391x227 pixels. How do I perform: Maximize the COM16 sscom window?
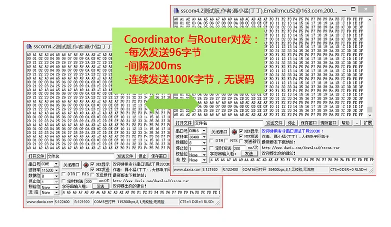pyautogui.click(x=353, y=9)
